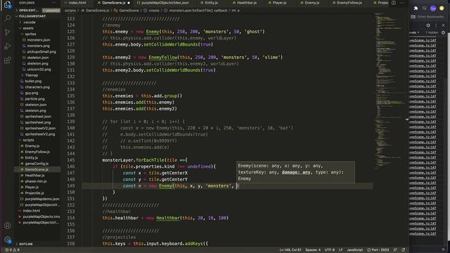
Task: Click the feedback icon in status bar
Action: point(395,250)
